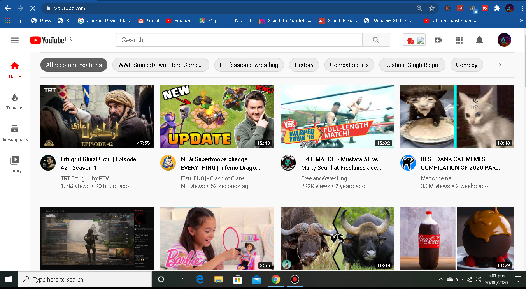Click the create video camera icon
526x289 pixels.
point(438,40)
